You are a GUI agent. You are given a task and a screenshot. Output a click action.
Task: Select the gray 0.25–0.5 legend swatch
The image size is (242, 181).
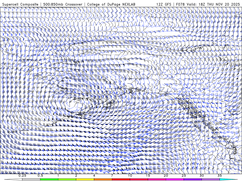pyautogui.click(x=31, y=179)
